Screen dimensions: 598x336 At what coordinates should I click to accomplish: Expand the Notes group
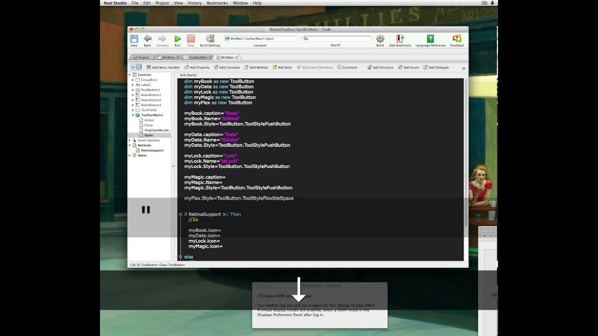[130, 155]
